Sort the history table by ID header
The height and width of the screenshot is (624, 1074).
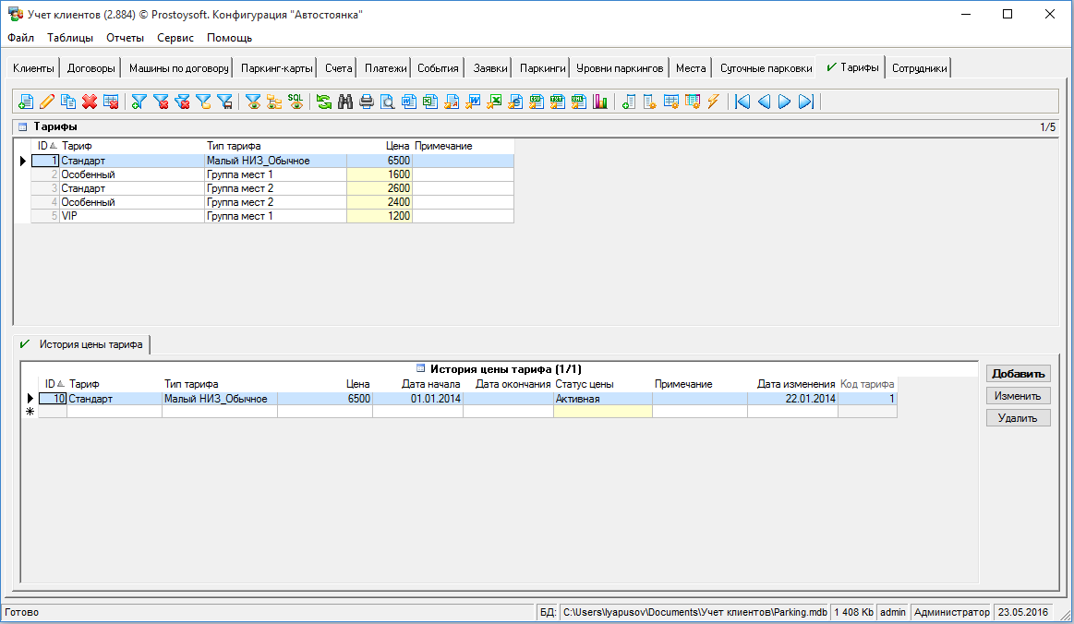coord(54,384)
